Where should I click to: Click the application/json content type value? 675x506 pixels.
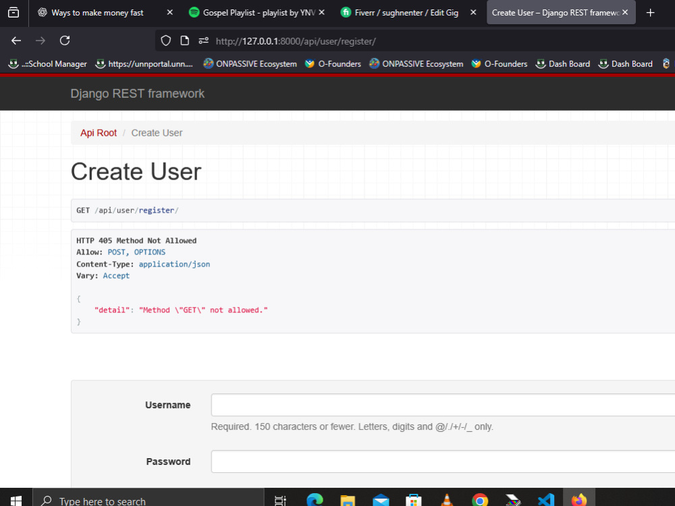(x=174, y=264)
